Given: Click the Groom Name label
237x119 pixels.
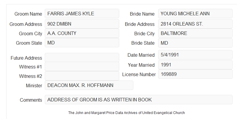Looking at the screenshot, I should click(28, 14).
